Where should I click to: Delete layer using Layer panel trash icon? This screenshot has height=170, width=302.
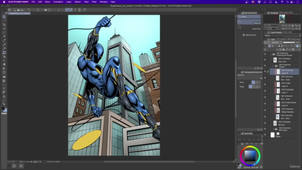[x=299, y=50]
